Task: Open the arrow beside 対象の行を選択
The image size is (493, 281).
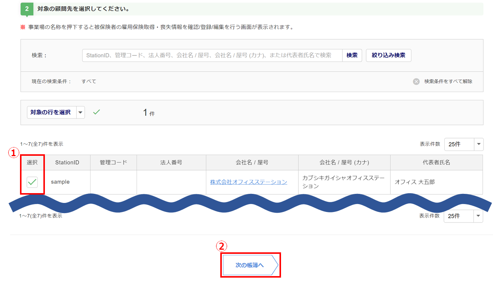Action: (80, 112)
